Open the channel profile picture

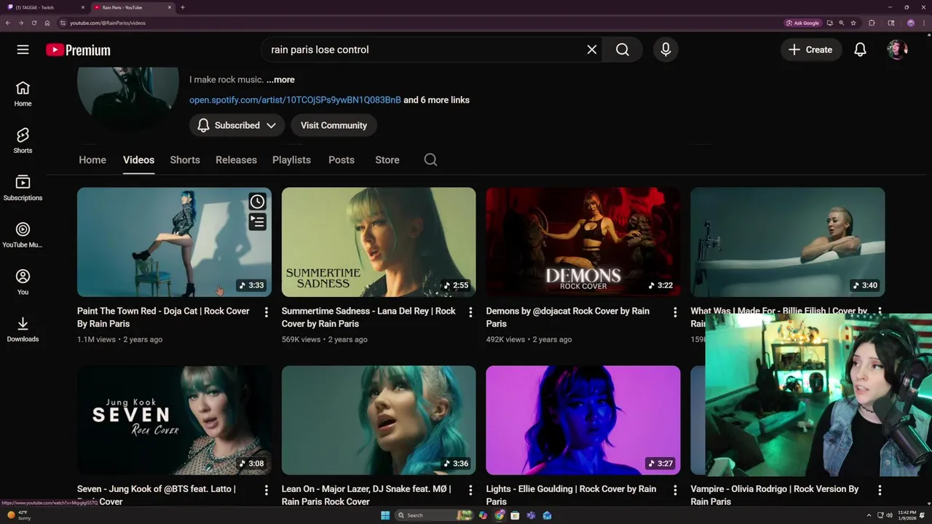pyautogui.click(x=128, y=98)
